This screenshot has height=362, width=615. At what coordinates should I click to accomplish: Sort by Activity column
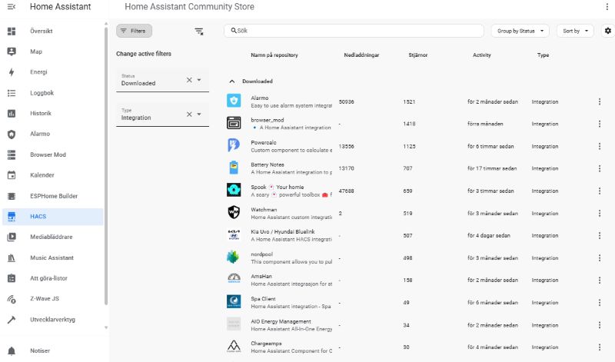[x=482, y=55]
